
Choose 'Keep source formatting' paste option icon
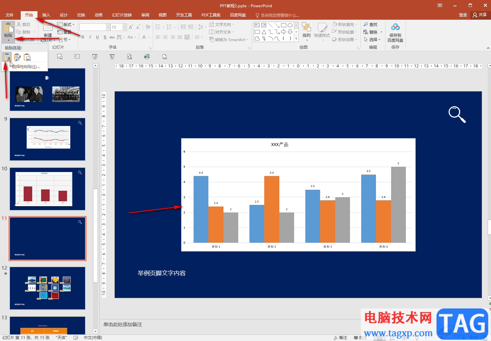click(x=17, y=57)
